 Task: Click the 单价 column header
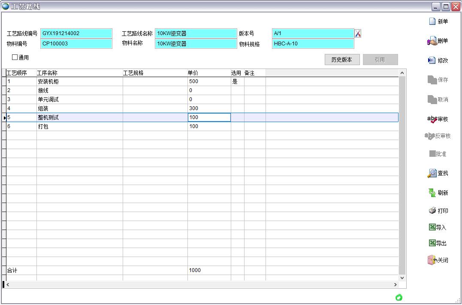(x=193, y=73)
